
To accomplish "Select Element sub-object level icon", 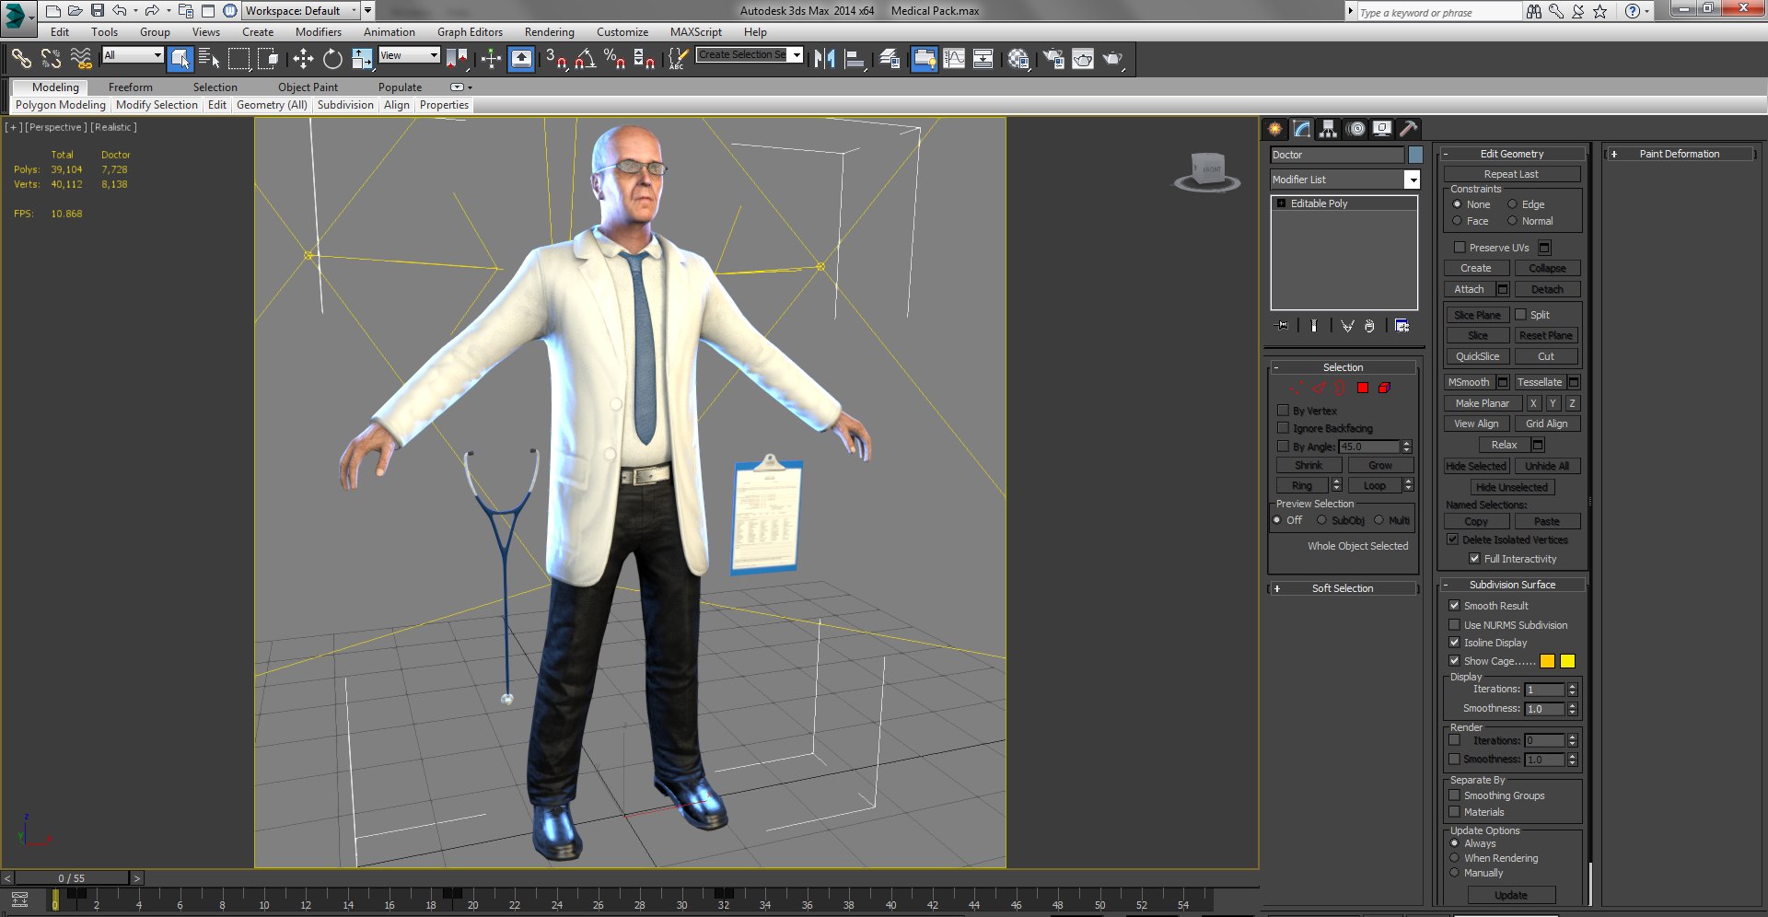I will tap(1384, 388).
